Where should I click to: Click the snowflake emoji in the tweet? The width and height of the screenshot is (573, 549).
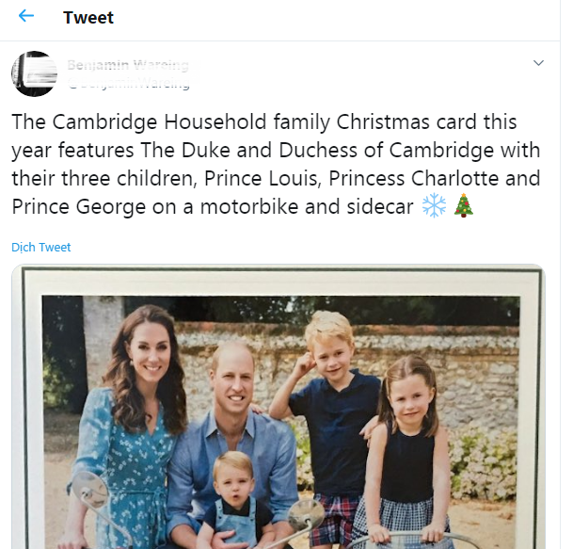point(434,206)
